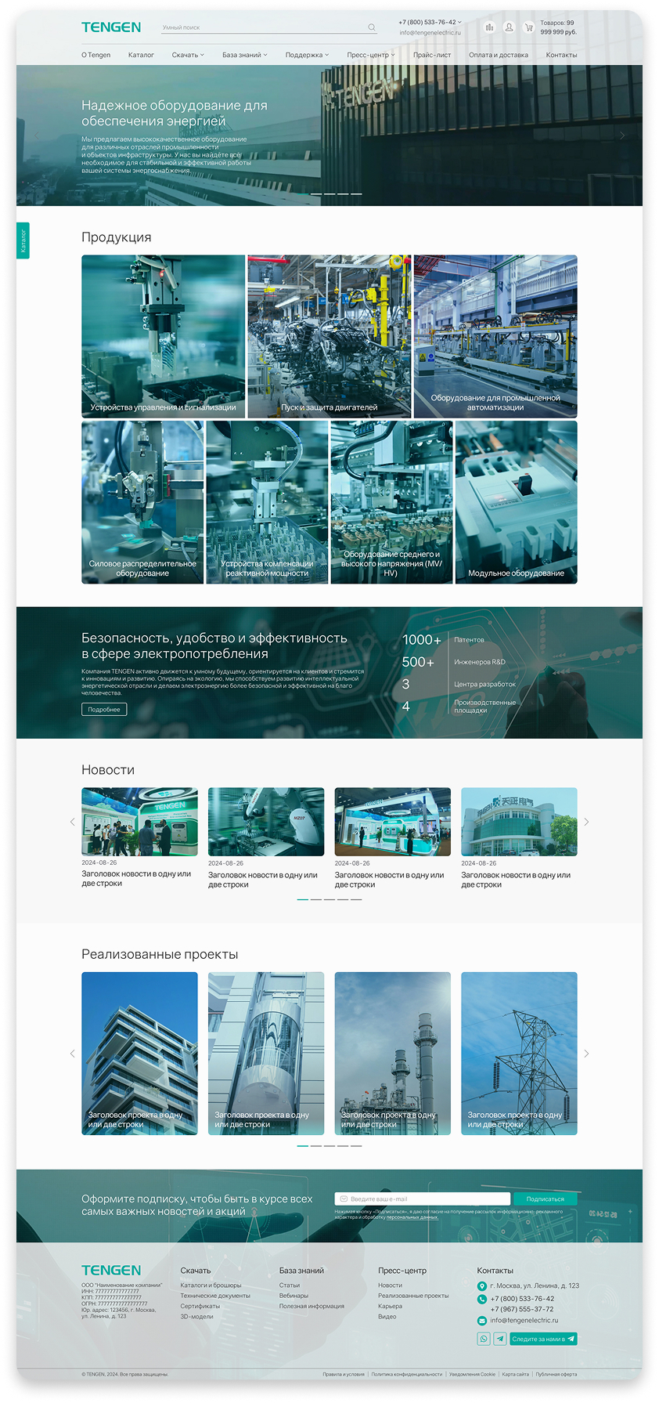Open the shopping cart icon
The image size is (659, 1403).
click(528, 27)
